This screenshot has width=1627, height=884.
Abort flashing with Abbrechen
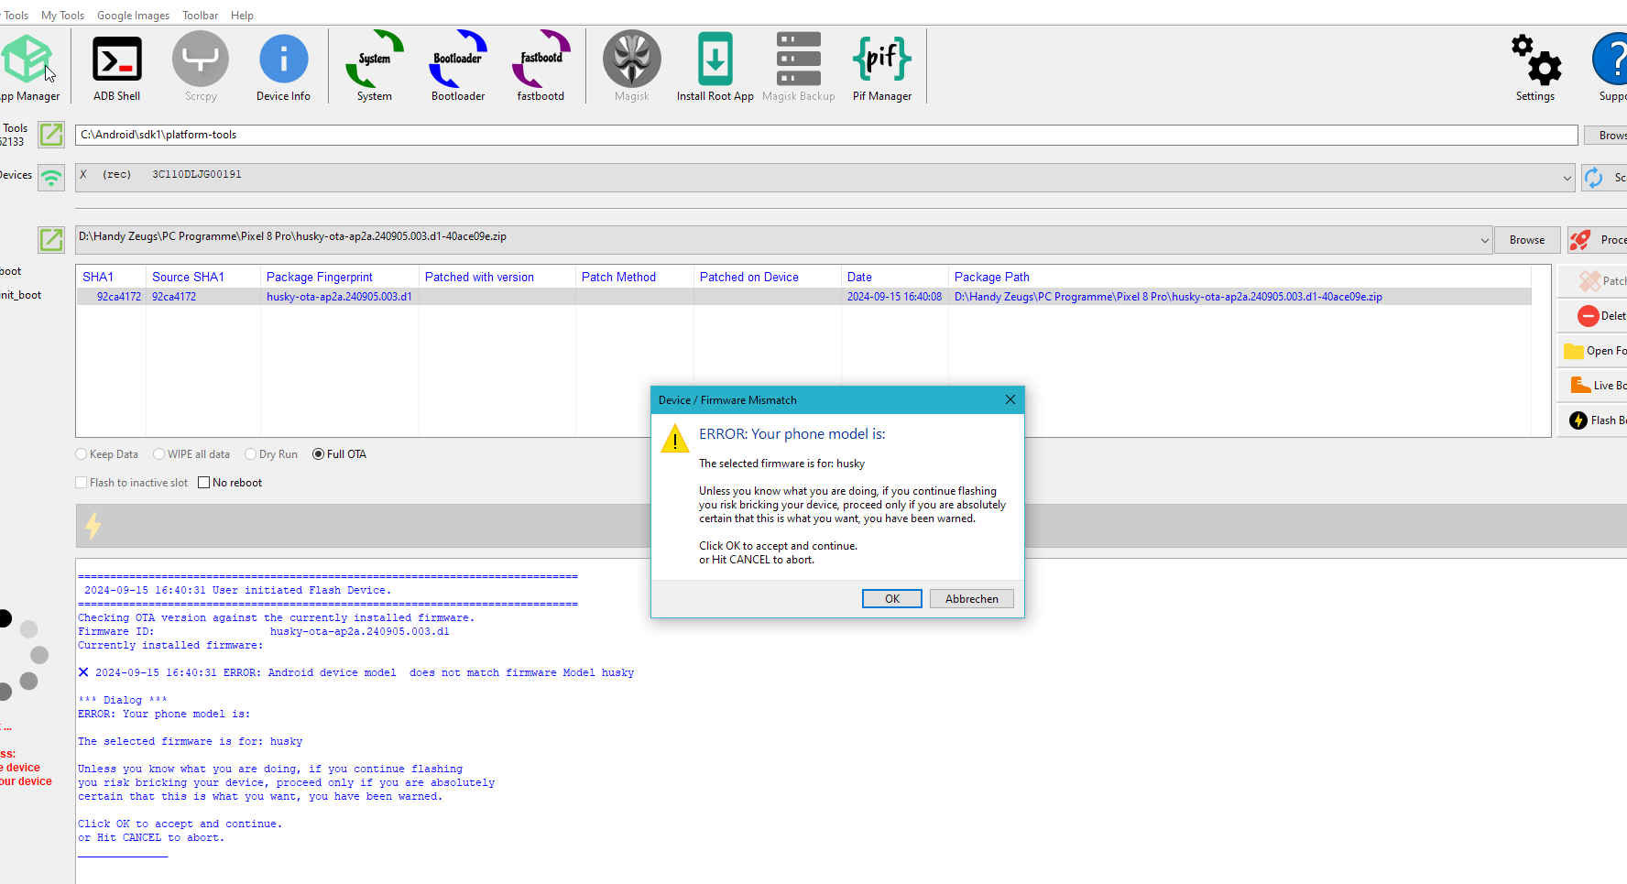(x=972, y=598)
